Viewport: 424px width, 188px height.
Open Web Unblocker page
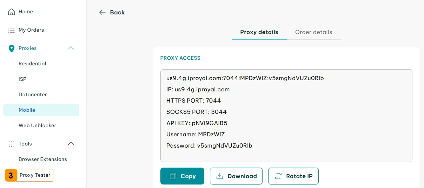pyautogui.click(x=37, y=125)
